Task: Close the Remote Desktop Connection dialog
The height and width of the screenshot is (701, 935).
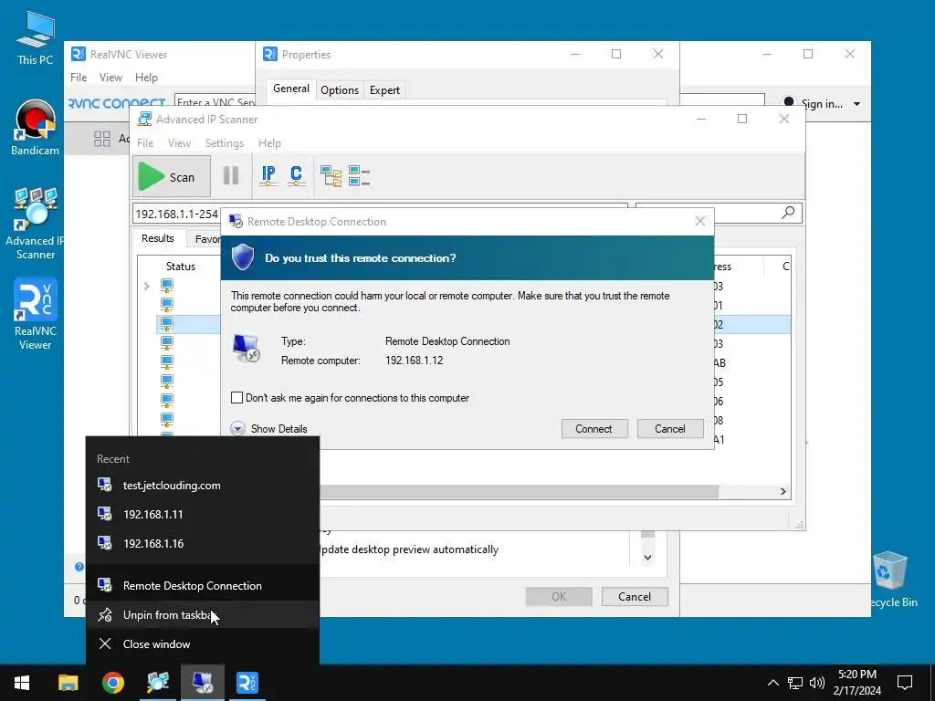Action: [700, 221]
